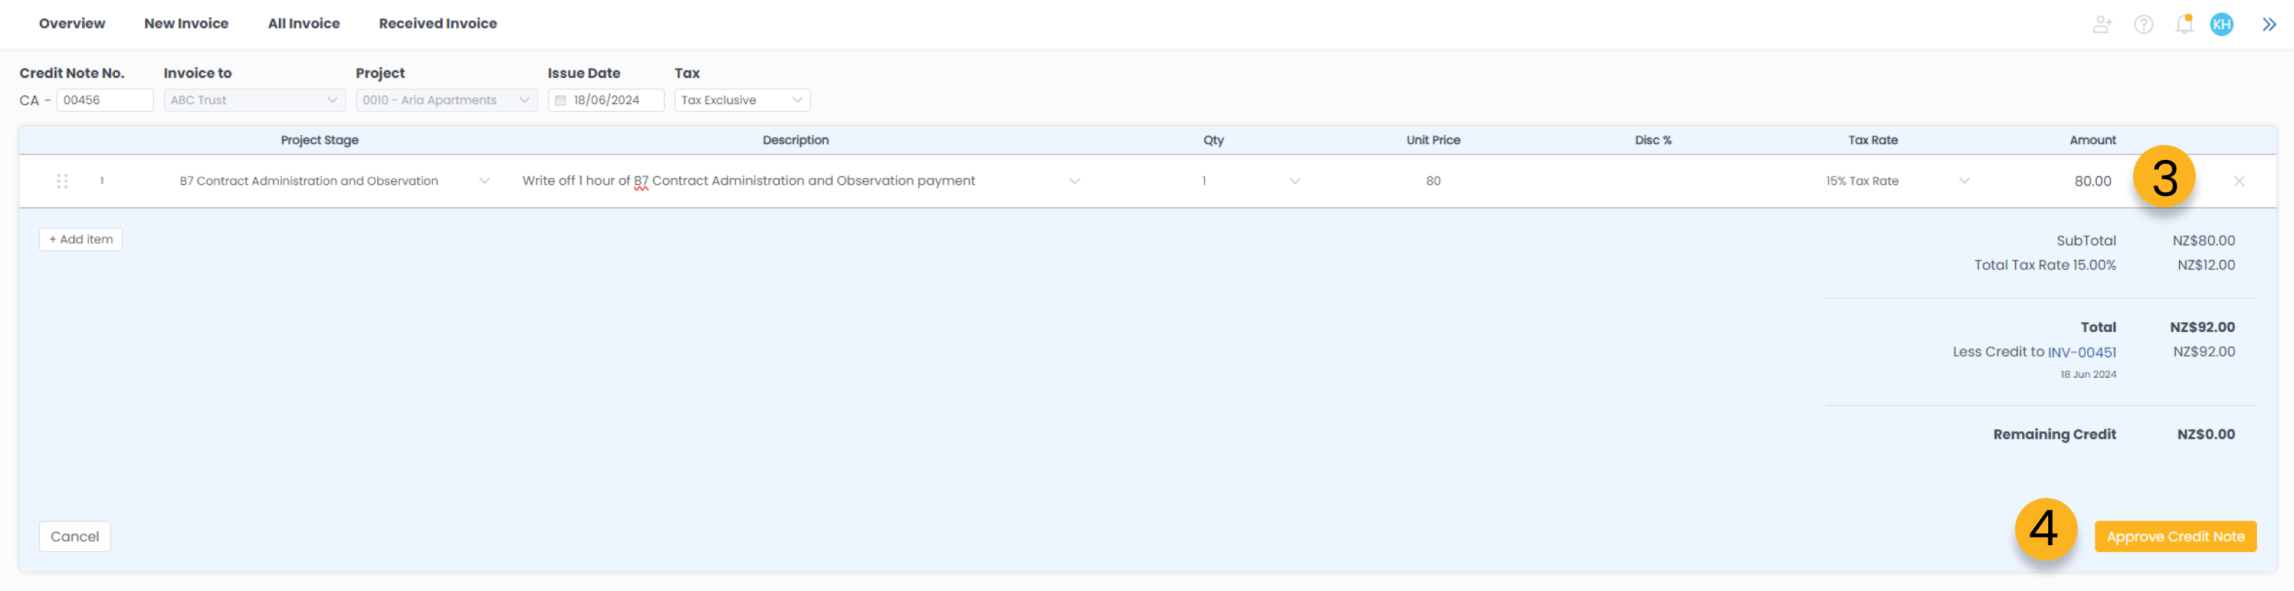Open the Tax Exclusive dropdown
The height and width of the screenshot is (591, 2294).
742,100
